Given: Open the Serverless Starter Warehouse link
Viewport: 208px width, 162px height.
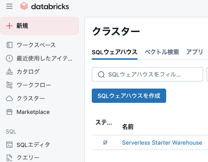Looking at the screenshot, I should click(162, 142).
